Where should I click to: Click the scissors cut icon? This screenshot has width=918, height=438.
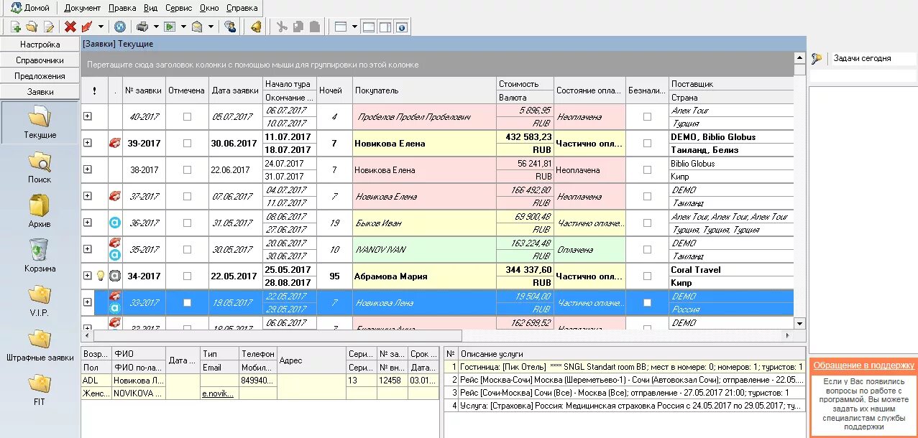point(282,27)
